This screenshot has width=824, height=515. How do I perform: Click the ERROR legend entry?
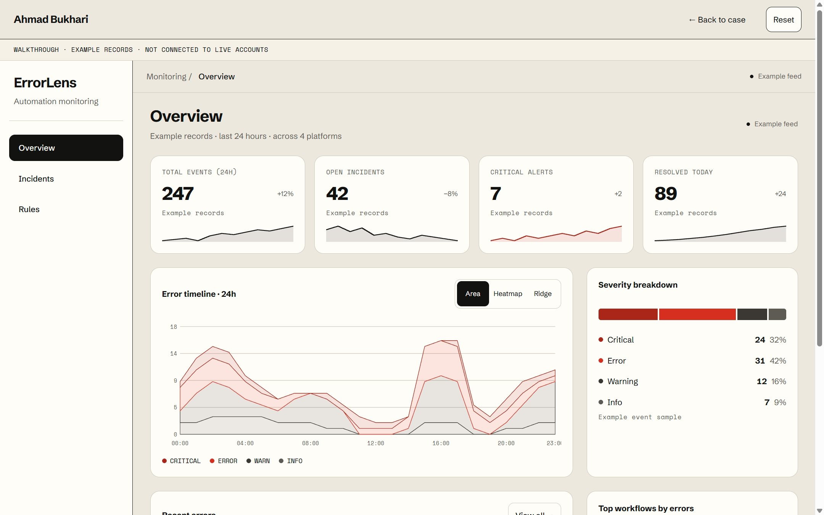click(224, 461)
